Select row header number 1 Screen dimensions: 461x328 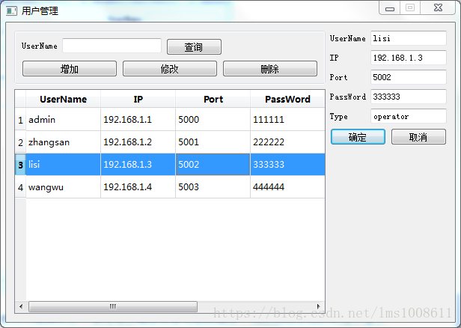coord(20,119)
